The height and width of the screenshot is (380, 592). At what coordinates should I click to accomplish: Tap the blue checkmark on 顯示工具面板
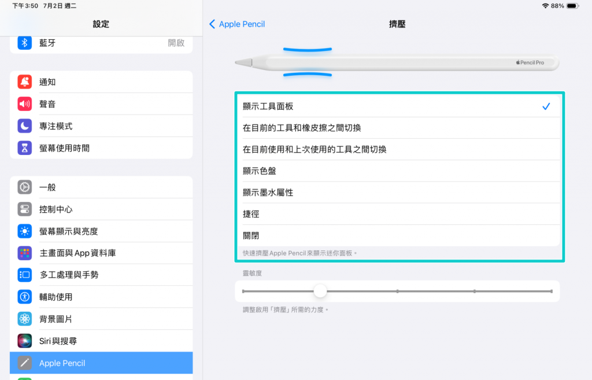point(546,106)
